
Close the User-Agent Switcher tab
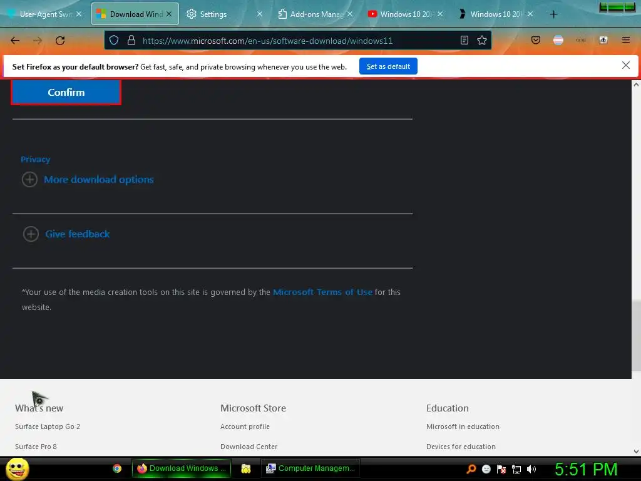click(79, 14)
